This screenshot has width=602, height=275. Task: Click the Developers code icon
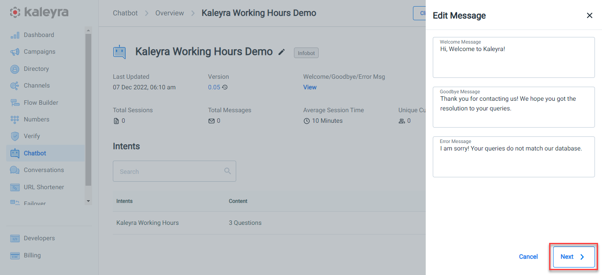(15, 238)
